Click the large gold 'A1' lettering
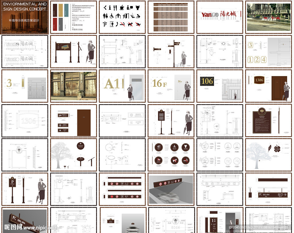294x233 pixels. point(112,83)
